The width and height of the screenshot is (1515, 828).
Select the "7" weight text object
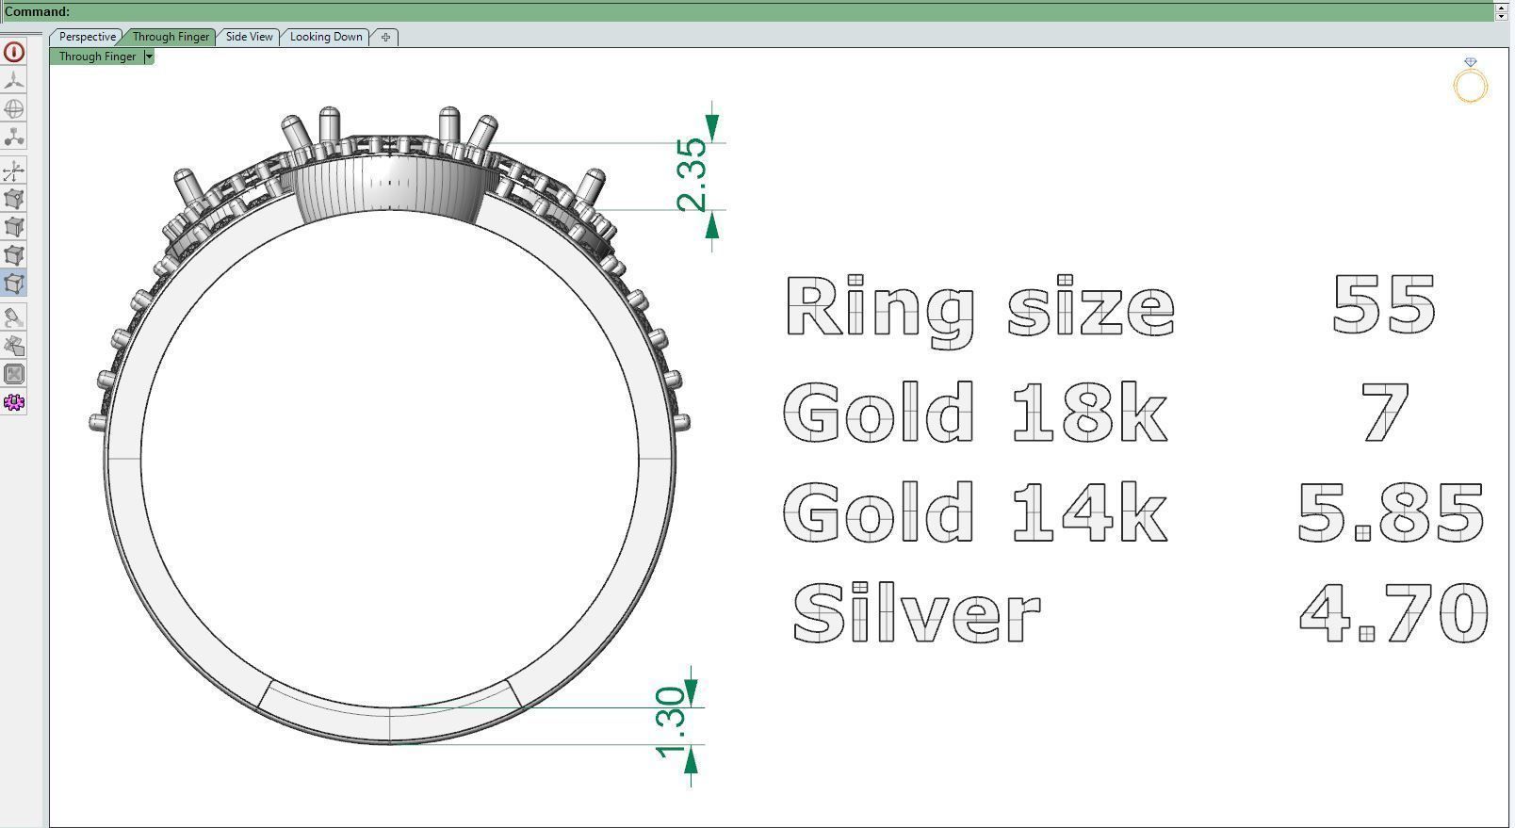point(1385,413)
